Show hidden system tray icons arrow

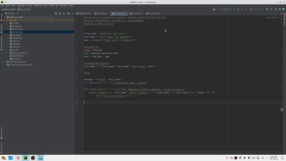(267, 158)
